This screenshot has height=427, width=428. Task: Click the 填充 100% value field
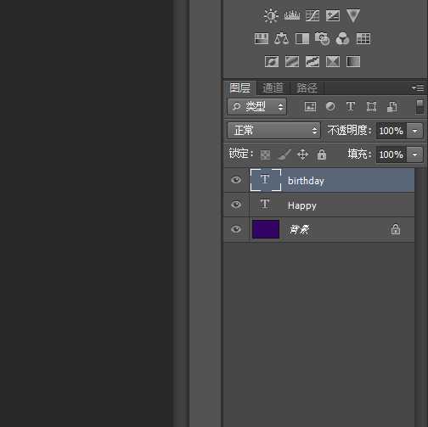click(x=391, y=155)
